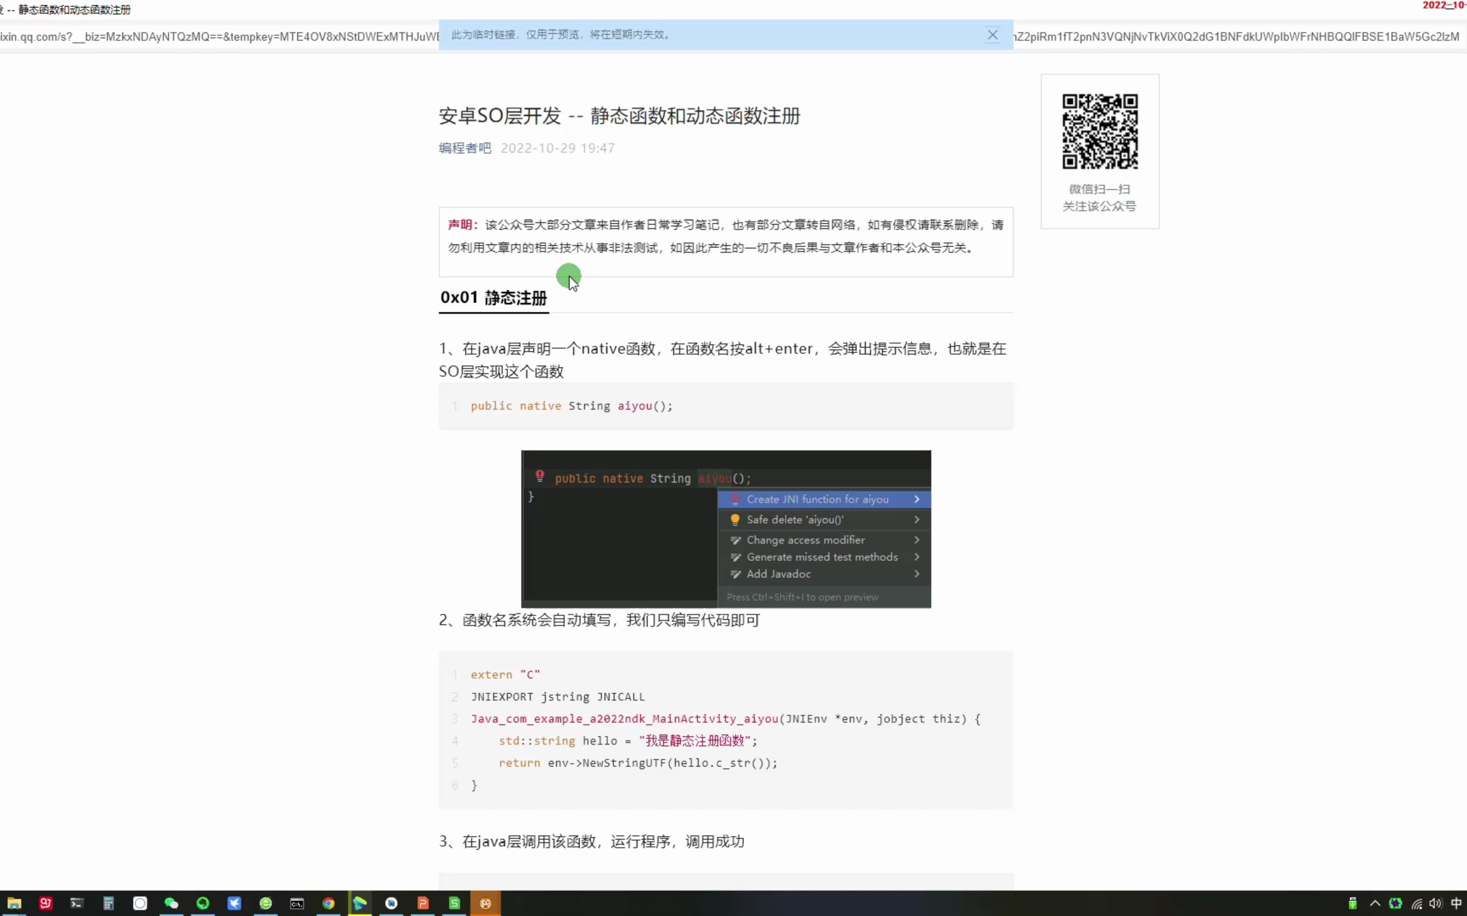
Task: Click the red 声明 label in disclaimer
Action: click(463, 225)
